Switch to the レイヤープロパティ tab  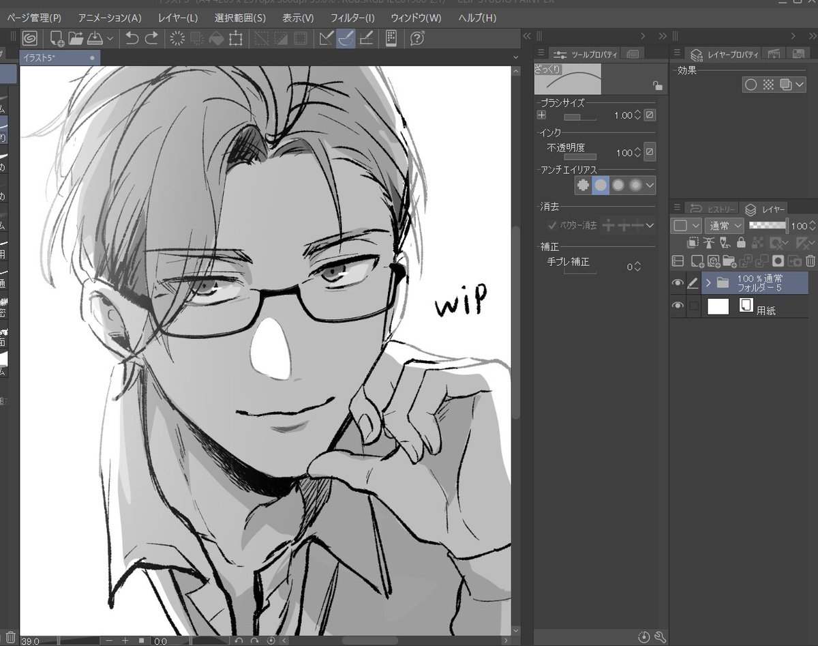point(725,54)
